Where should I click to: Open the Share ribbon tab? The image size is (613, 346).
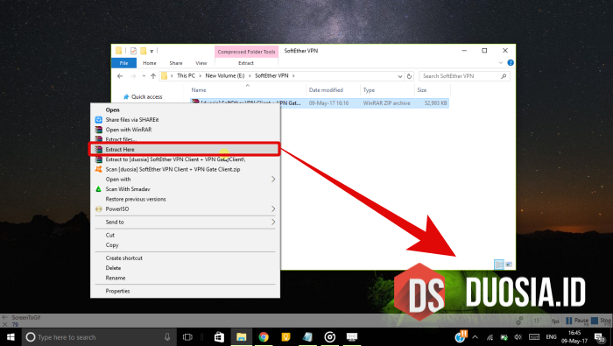tap(176, 63)
